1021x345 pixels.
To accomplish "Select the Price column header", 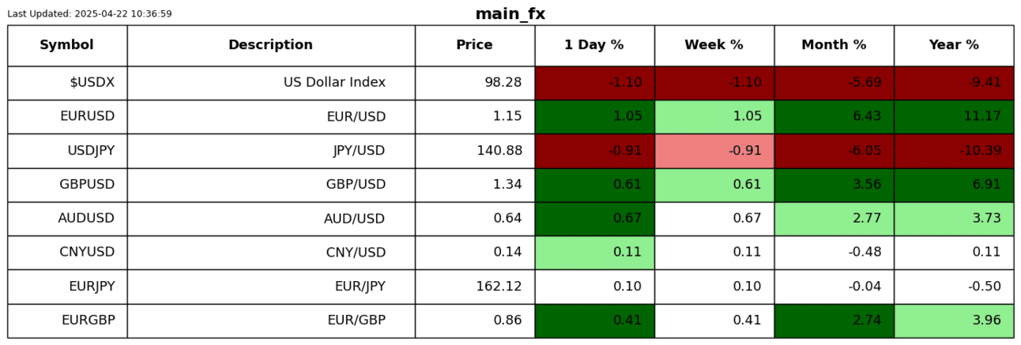I will click(474, 45).
